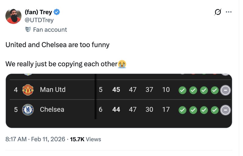Open the 8:17 AM Feb 11, 2026 timestamp
The height and width of the screenshot is (156, 243).
pos(35,139)
